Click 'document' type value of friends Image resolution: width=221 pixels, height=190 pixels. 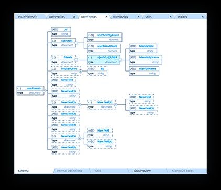click(x=67, y=62)
